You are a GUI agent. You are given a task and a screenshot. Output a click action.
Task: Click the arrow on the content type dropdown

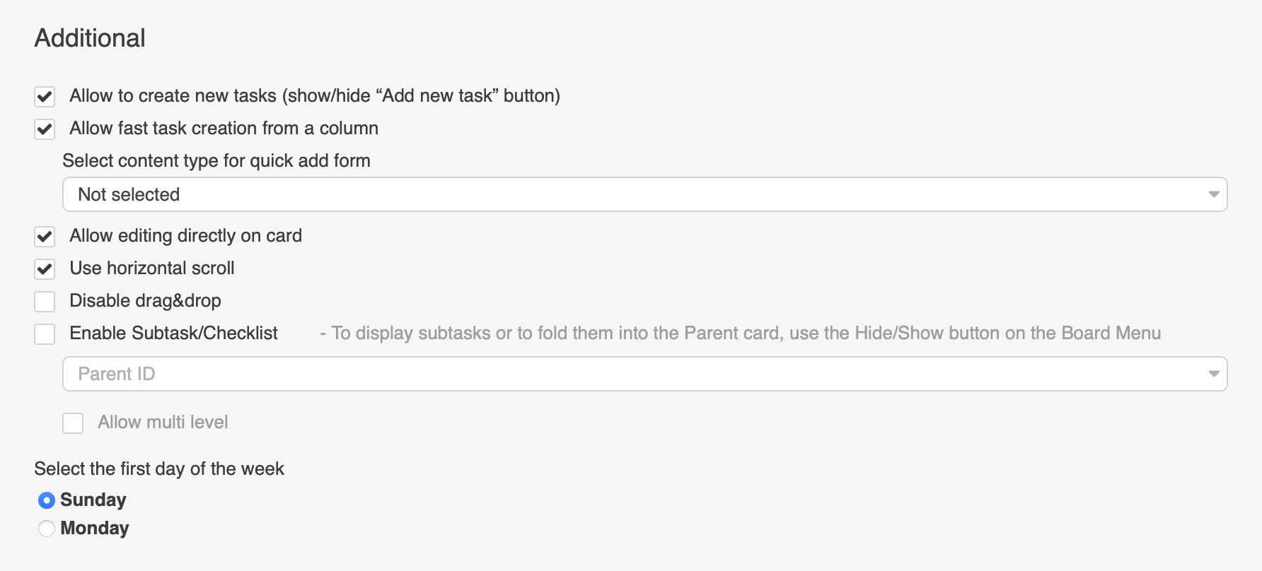click(x=1214, y=194)
